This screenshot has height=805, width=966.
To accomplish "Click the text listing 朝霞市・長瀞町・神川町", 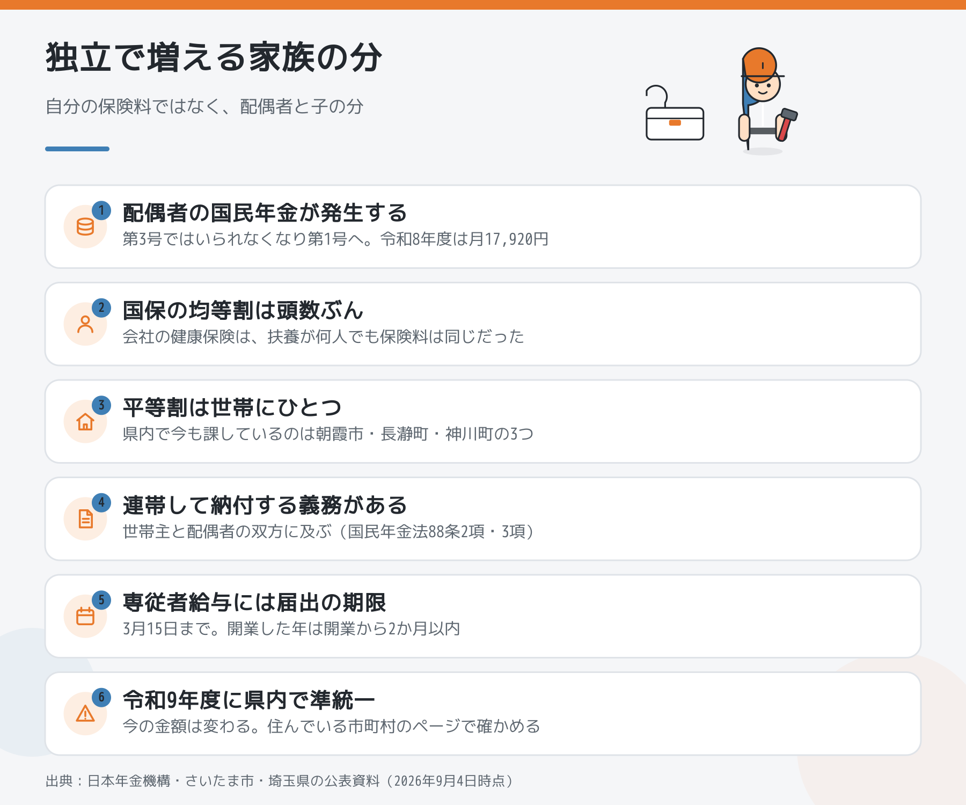I will click(328, 434).
